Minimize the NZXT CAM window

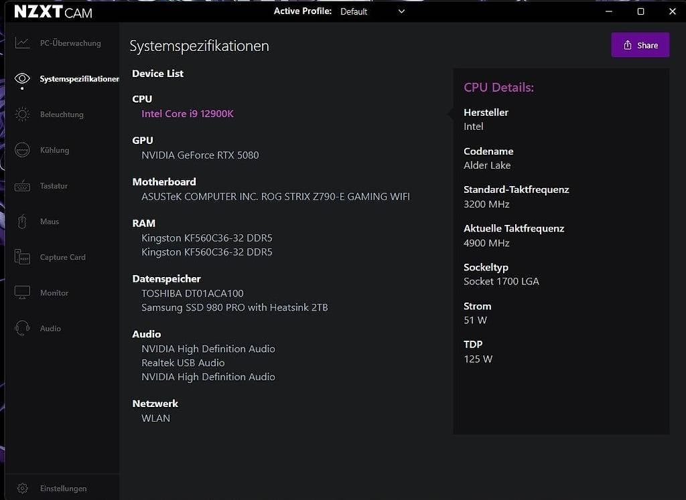pyautogui.click(x=608, y=11)
